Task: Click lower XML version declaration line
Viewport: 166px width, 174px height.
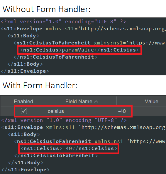Action: pos(64,120)
